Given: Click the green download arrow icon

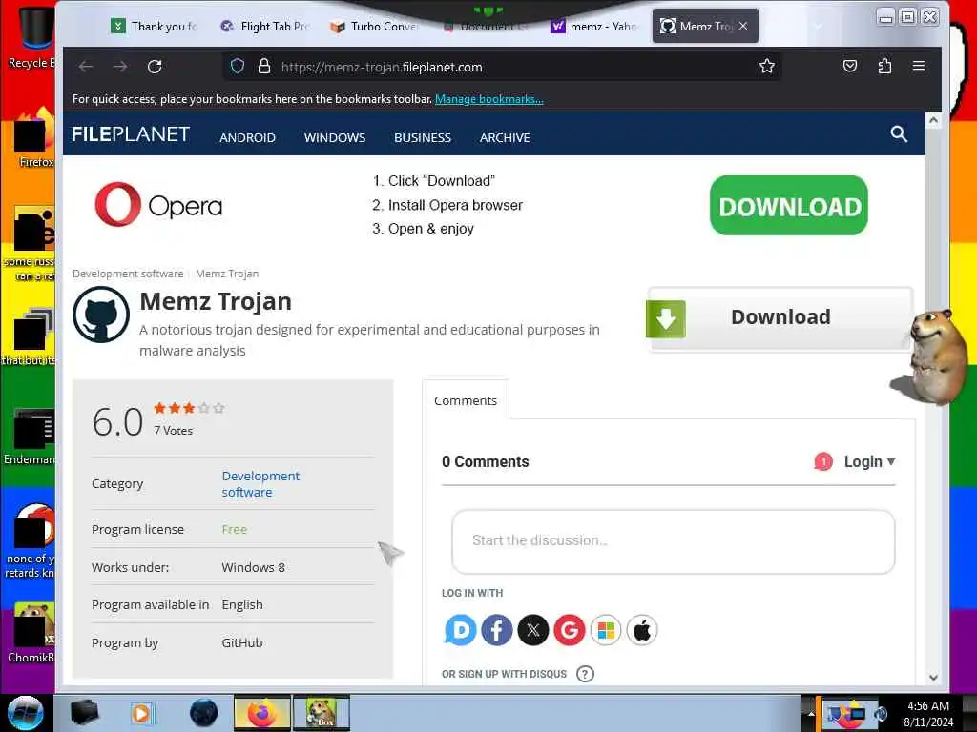Looking at the screenshot, I should 665,318.
